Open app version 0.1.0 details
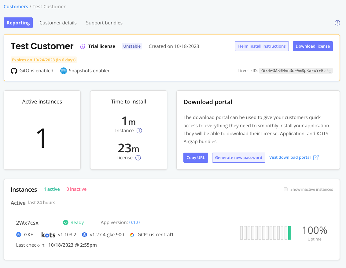The image size is (346, 268). click(134, 222)
